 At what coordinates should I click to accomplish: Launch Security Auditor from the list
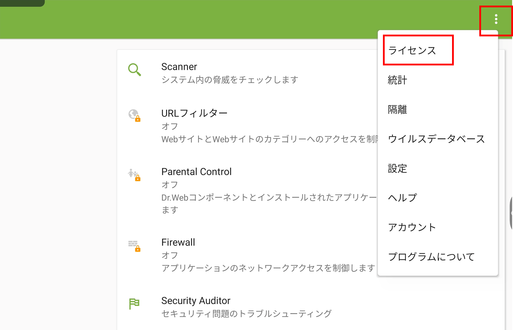coord(196,301)
